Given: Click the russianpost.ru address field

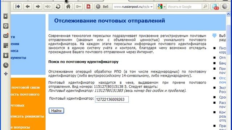Looking at the screenshot, I should [131, 6].
